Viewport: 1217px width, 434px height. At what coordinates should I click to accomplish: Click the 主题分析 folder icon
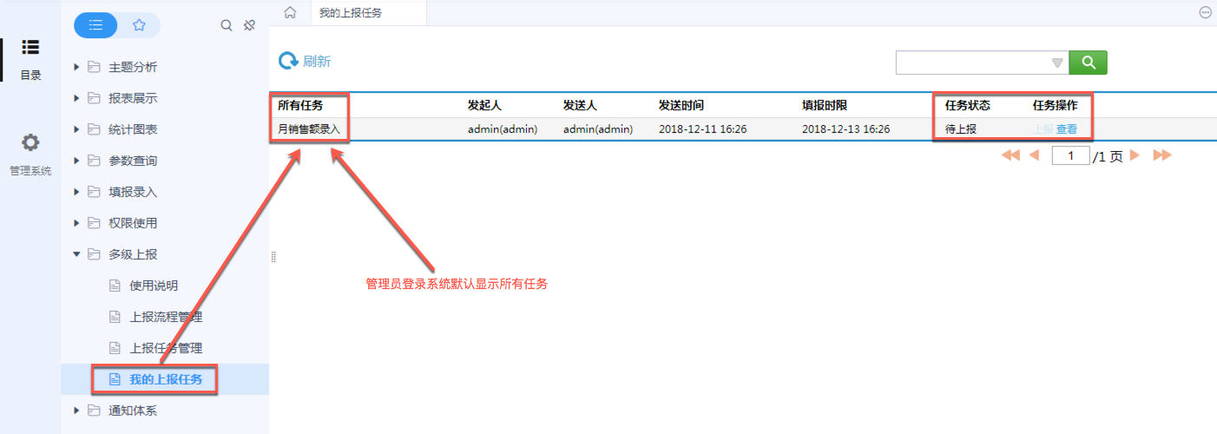click(x=94, y=67)
